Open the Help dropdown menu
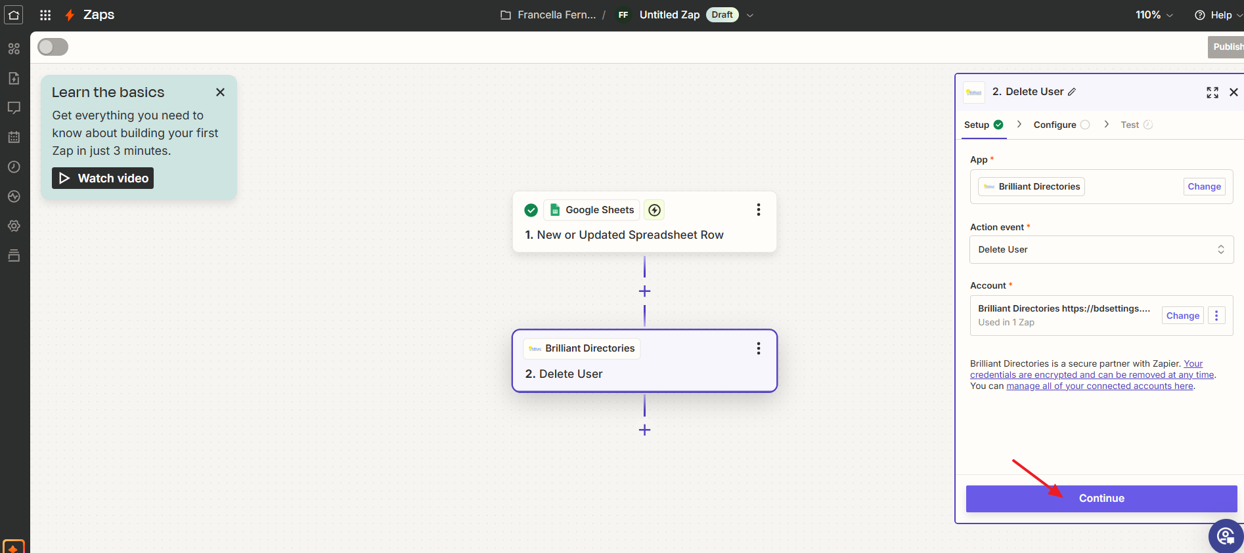 [1218, 15]
